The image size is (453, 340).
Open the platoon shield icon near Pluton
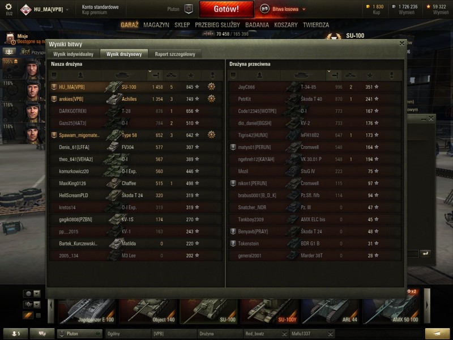click(189, 9)
